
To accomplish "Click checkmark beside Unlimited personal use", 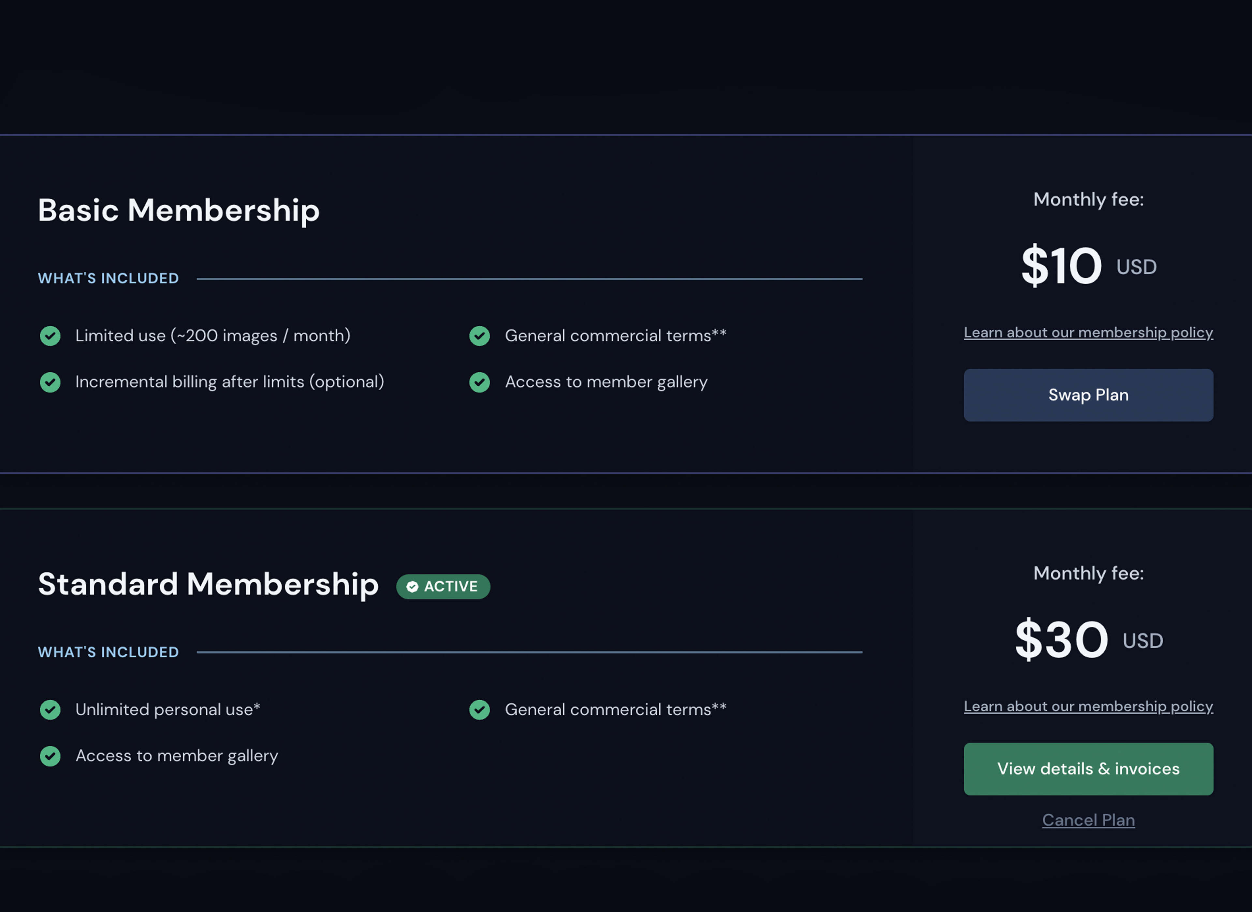I will click(x=50, y=709).
